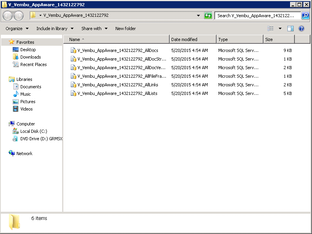Select the Desktop item in Favorites
Image resolution: width=312 pixels, height=234 pixels.
tap(28, 50)
